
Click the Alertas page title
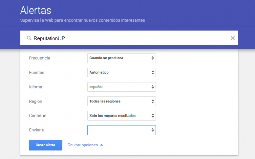pos(36,10)
